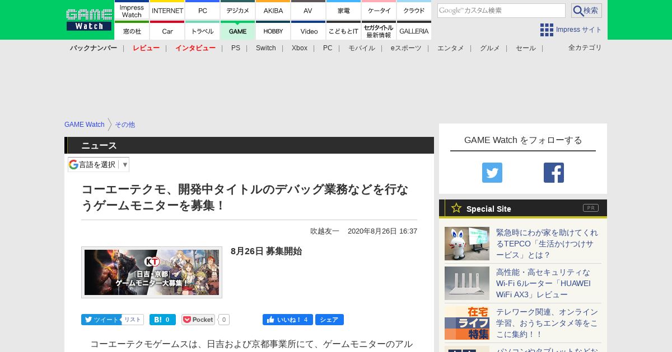This screenshot has width=672, height=352.
Task: Open the レビュー category
Action: pos(146,48)
